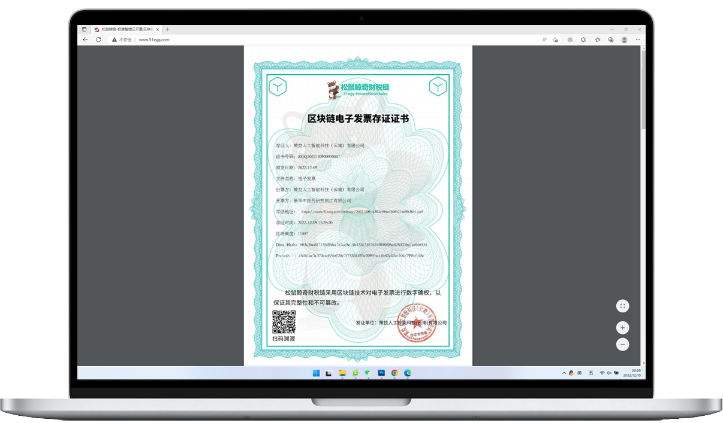Screen dimensions: 723x423
Task: Open the Collections icon in the toolbar
Action: (x=610, y=39)
